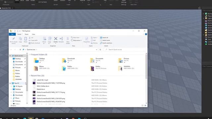The width and height of the screenshot is (212, 119).
Task: Click Invert selection in the ribbon
Action: [x=106, y=43]
